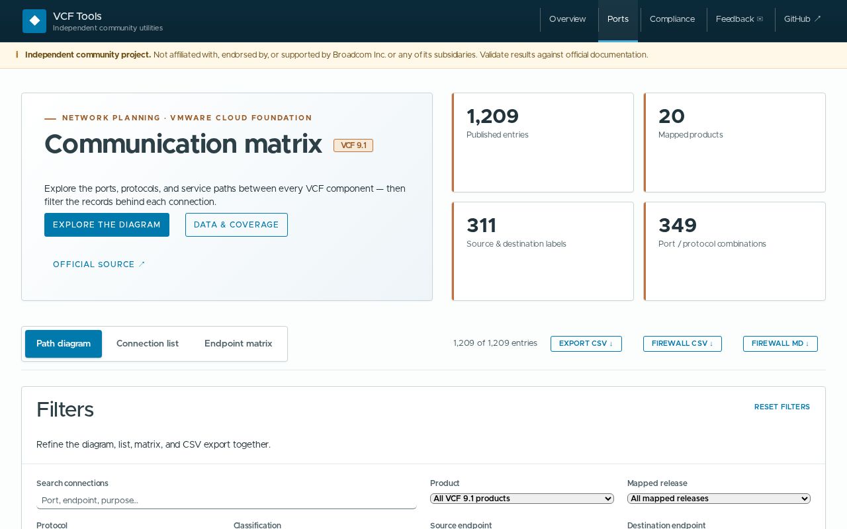
Task: Open the GitHub external link
Action: point(802,19)
